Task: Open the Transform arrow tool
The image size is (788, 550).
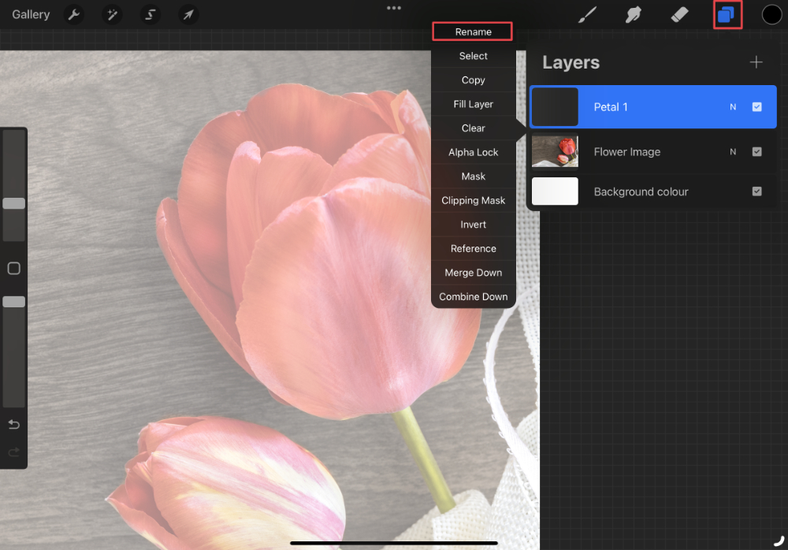Action: click(188, 14)
